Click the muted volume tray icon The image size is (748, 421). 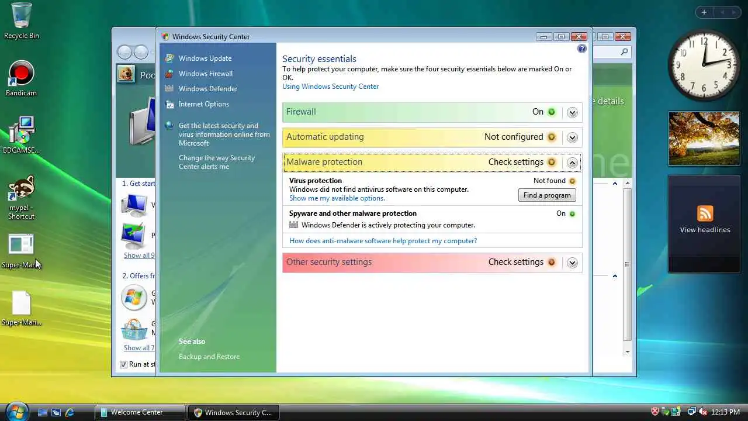point(703,412)
